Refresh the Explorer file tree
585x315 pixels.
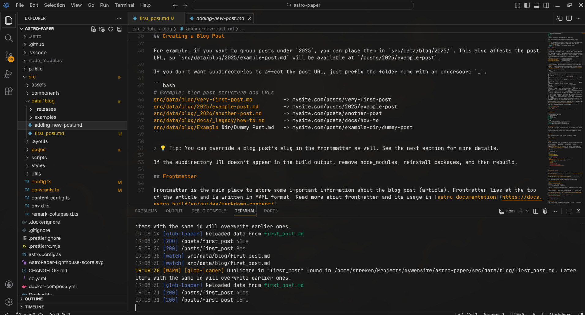pyautogui.click(x=111, y=29)
